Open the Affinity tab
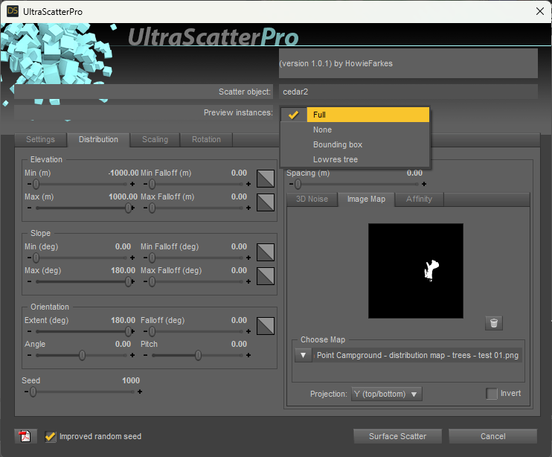552x457 pixels. click(419, 199)
